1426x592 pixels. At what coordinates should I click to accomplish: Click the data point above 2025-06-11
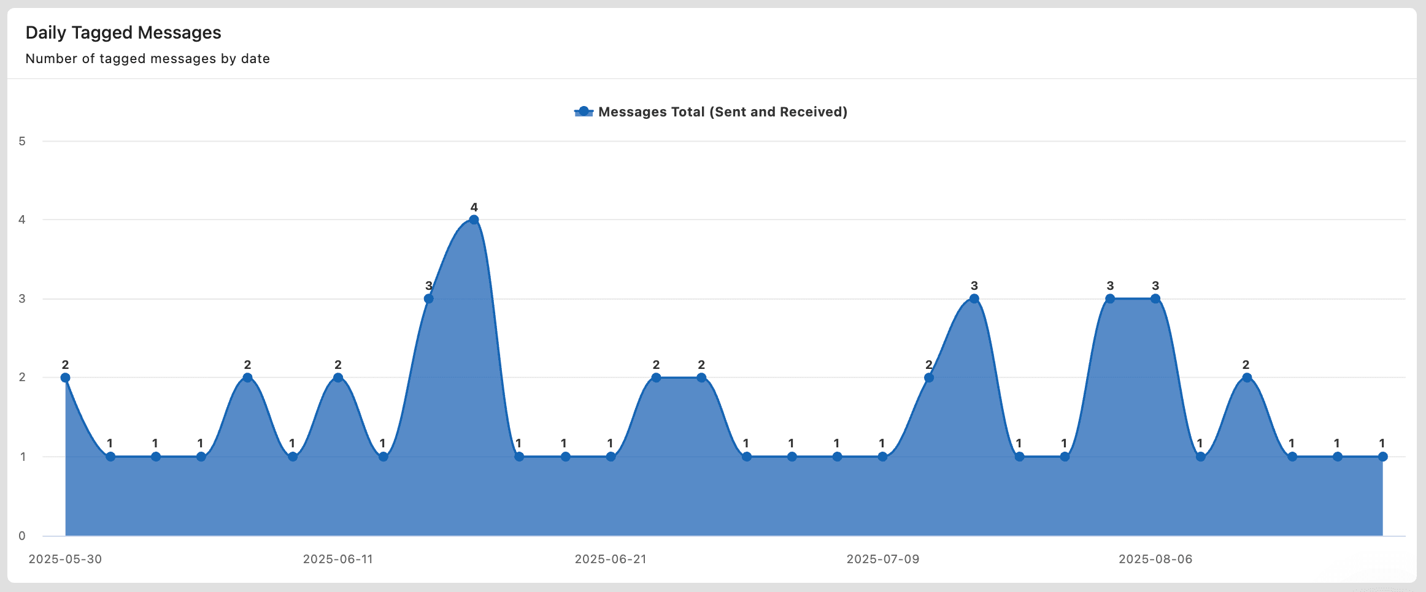[x=338, y=378]
